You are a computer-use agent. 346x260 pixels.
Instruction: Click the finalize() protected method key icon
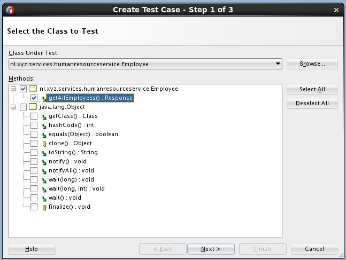[44, 207]
